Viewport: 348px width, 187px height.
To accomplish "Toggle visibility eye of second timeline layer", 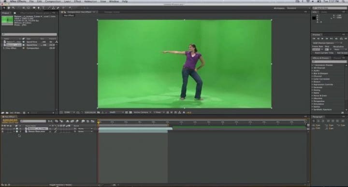I will pos(2,132).
